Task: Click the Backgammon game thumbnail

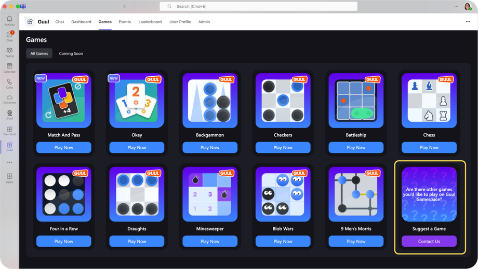Action: [210, 101]
